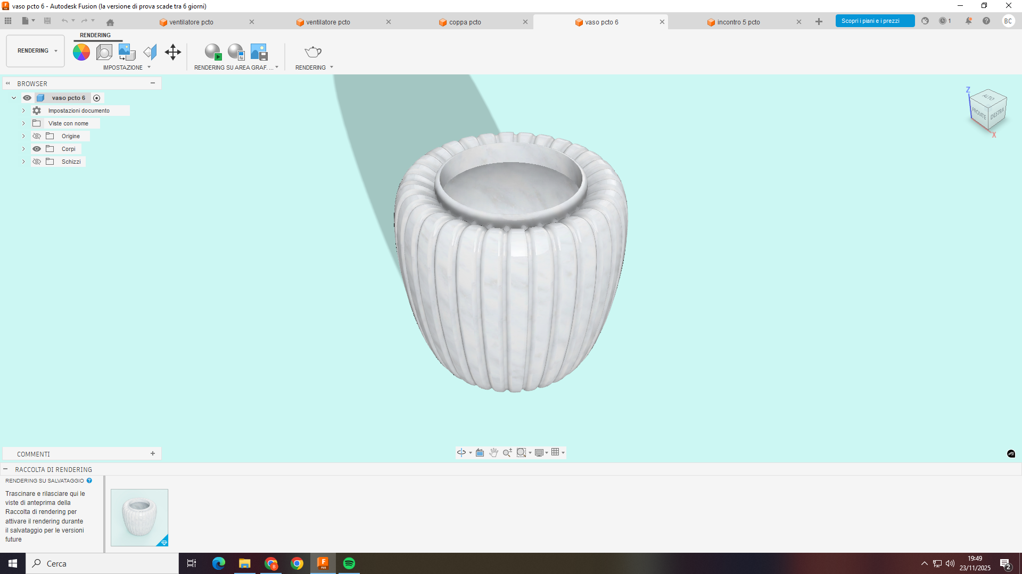Screen dimensions: 1022x574
Task: Toggle visibility of the Corpi folder
Action: click(x=36, y=149)
